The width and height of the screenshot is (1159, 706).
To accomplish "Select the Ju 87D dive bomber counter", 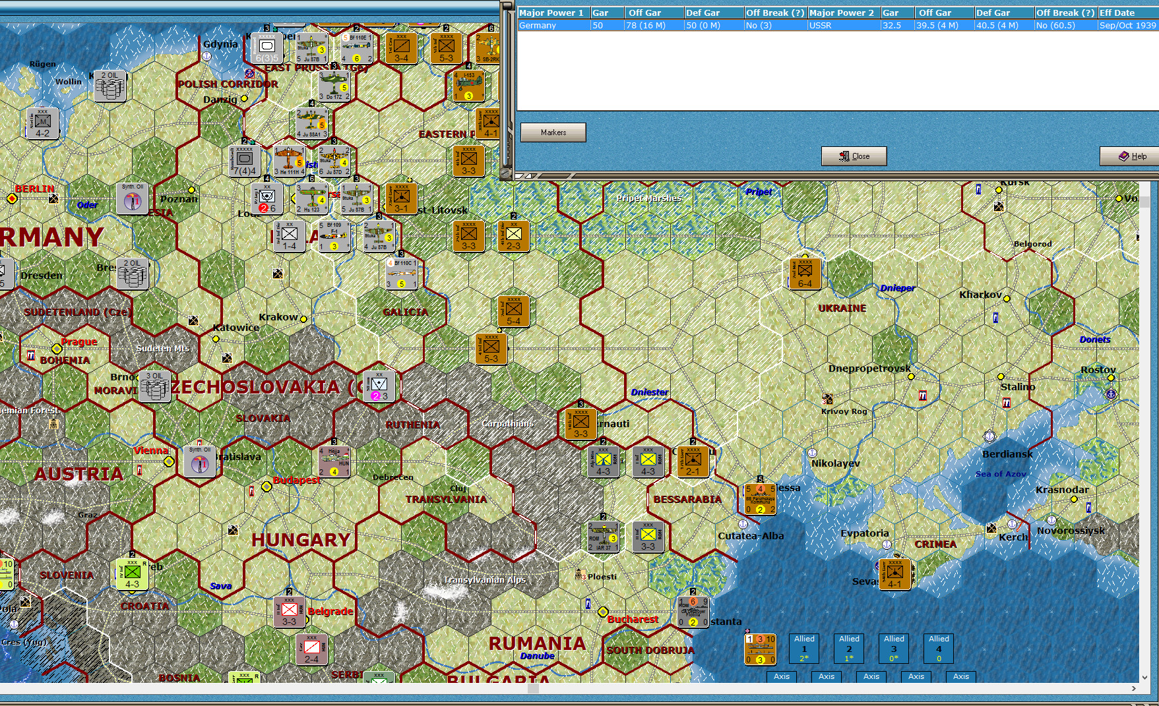I will click(334, 161).
